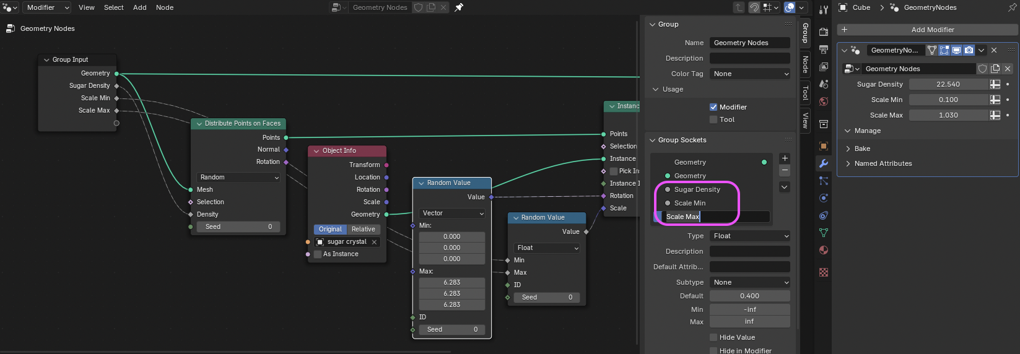
Task: Enable the Hide in Modifier checkbox
Action: point(713,351)
